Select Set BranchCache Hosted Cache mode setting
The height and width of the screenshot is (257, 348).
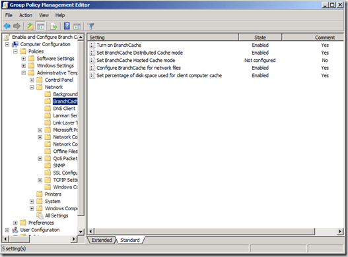(x=135, y=60)
